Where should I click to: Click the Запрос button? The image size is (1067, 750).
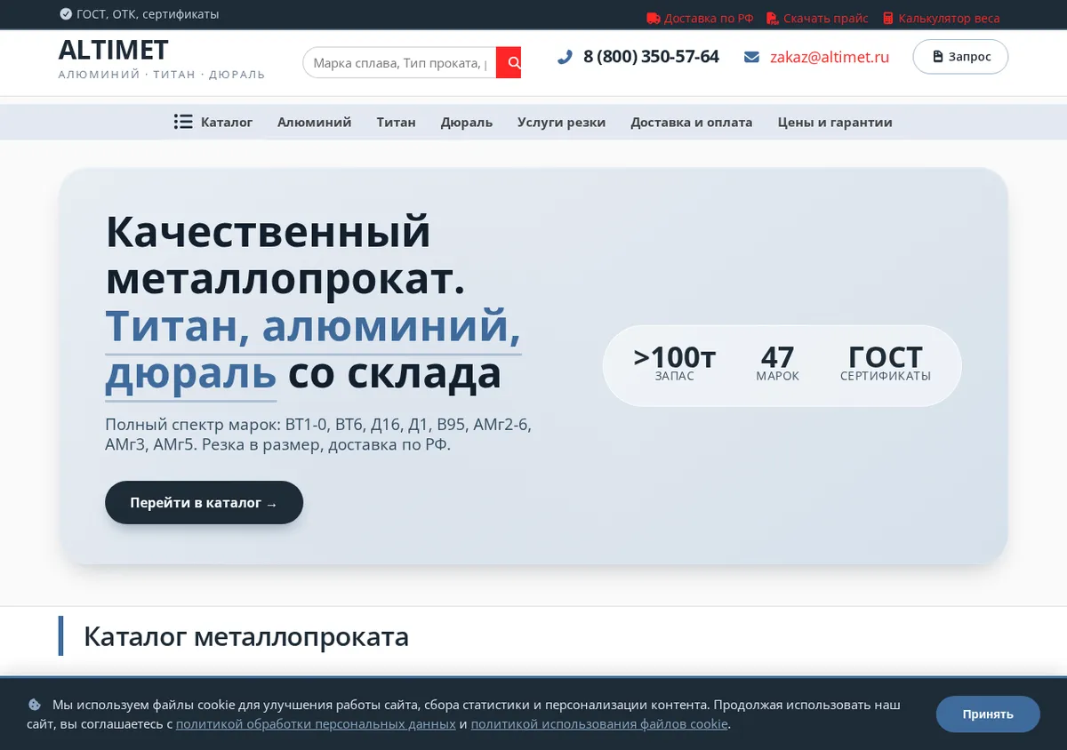[960, 56]
